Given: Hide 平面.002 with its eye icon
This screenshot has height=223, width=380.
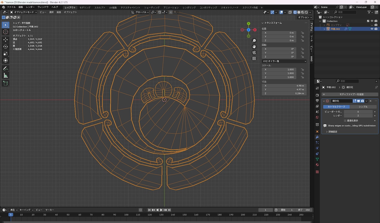Looking at the screenshot, I should click(x=372, y=29).
